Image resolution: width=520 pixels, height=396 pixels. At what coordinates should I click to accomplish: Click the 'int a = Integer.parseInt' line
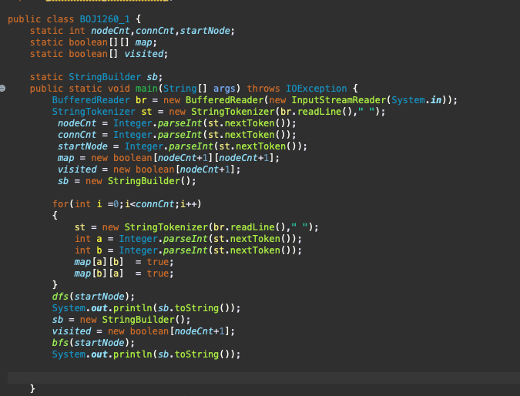pyautogui.click(x=188, y=239)
